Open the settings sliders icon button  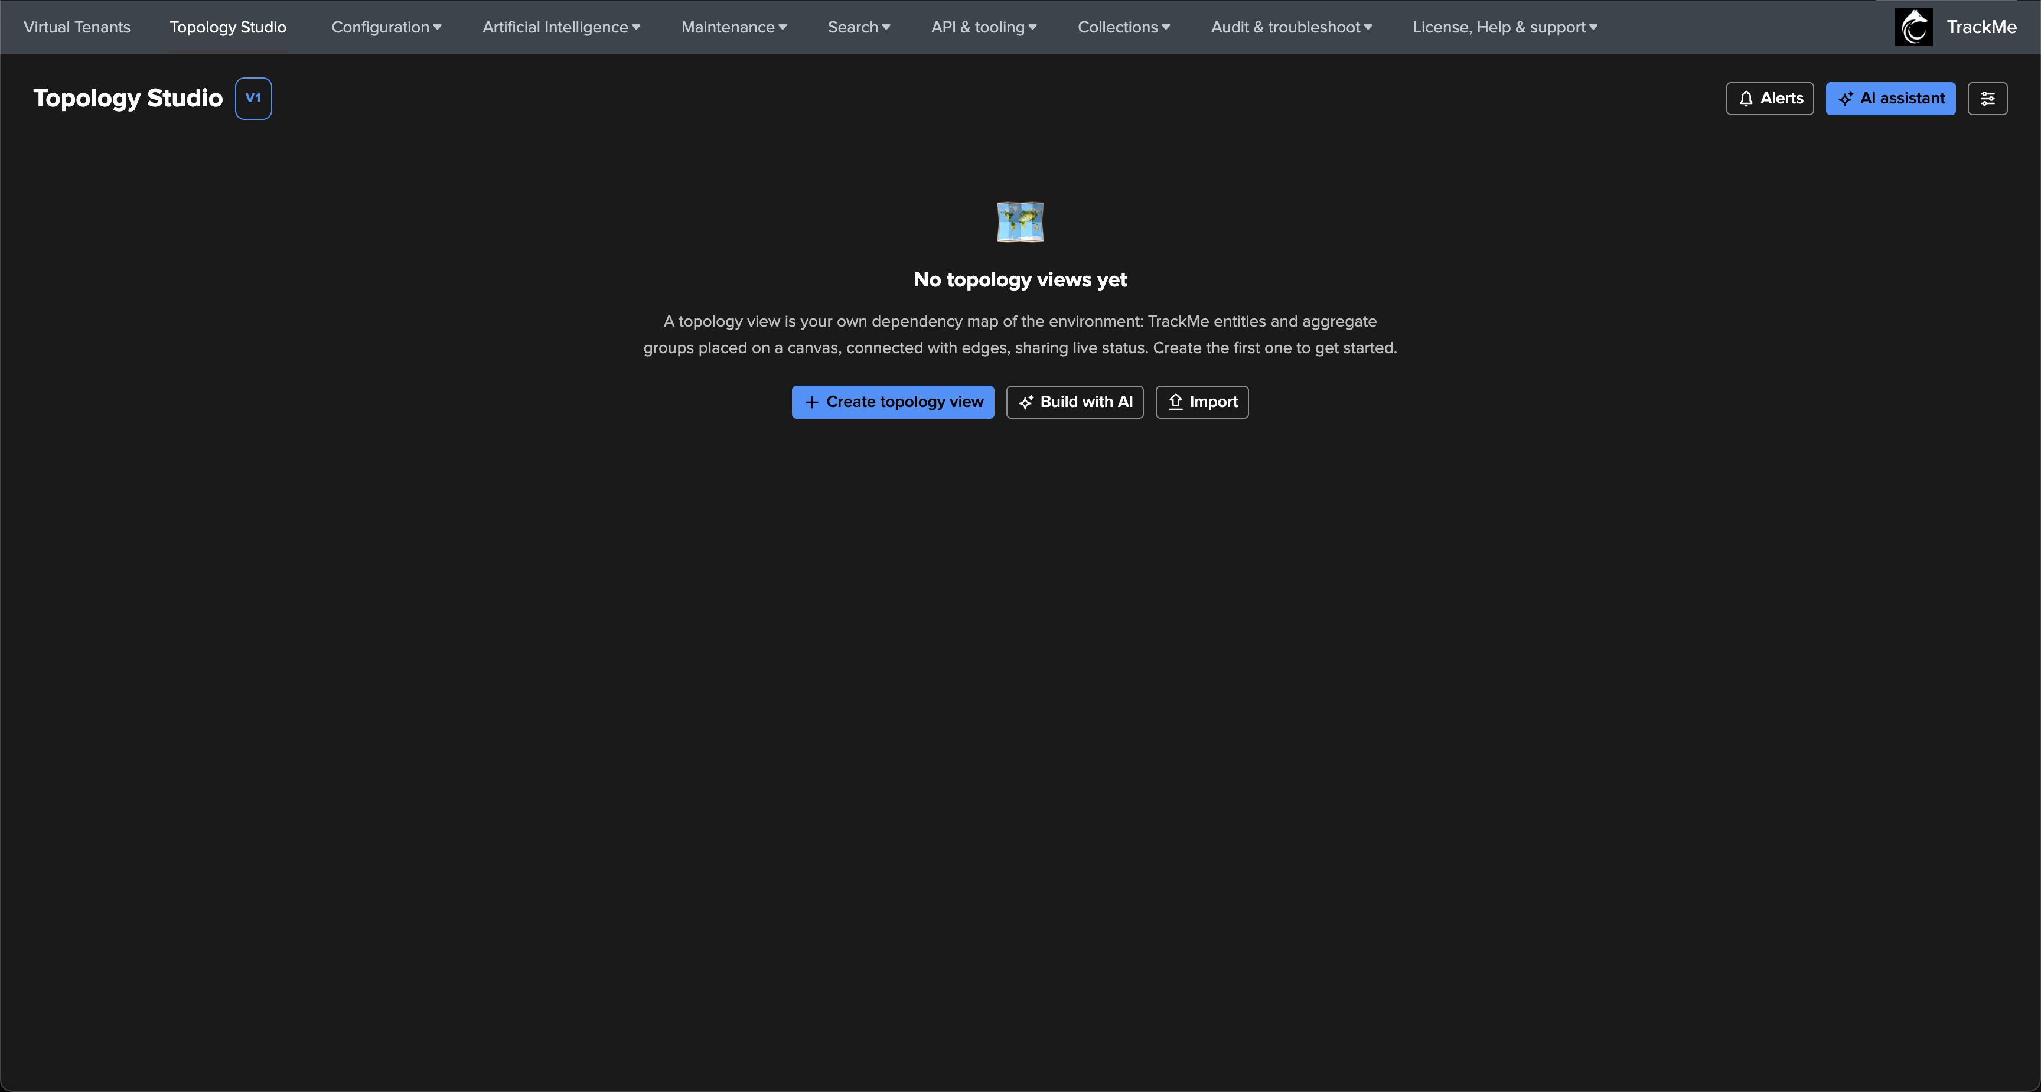[1987, 98]
